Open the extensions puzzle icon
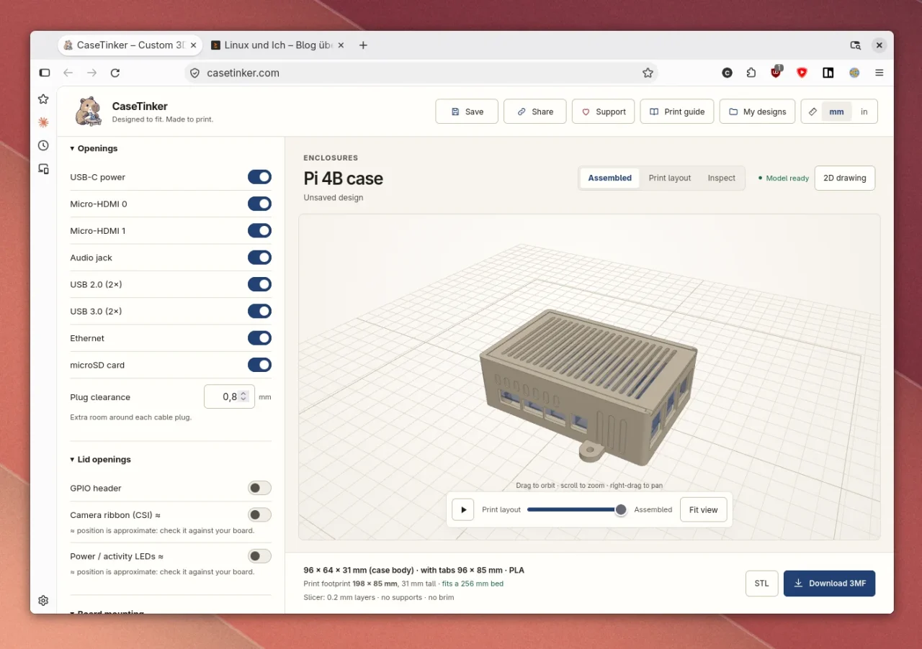Viewport: 922px width, 649px height. (751, 73)
